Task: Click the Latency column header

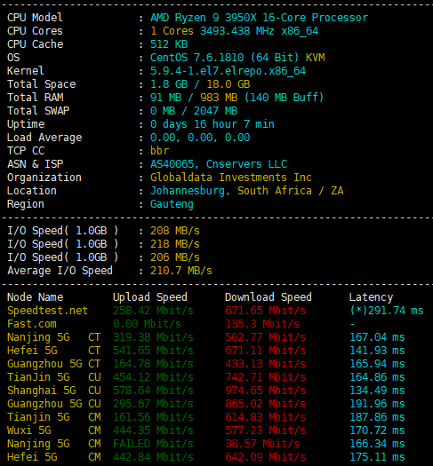Action: pos(371,297)
